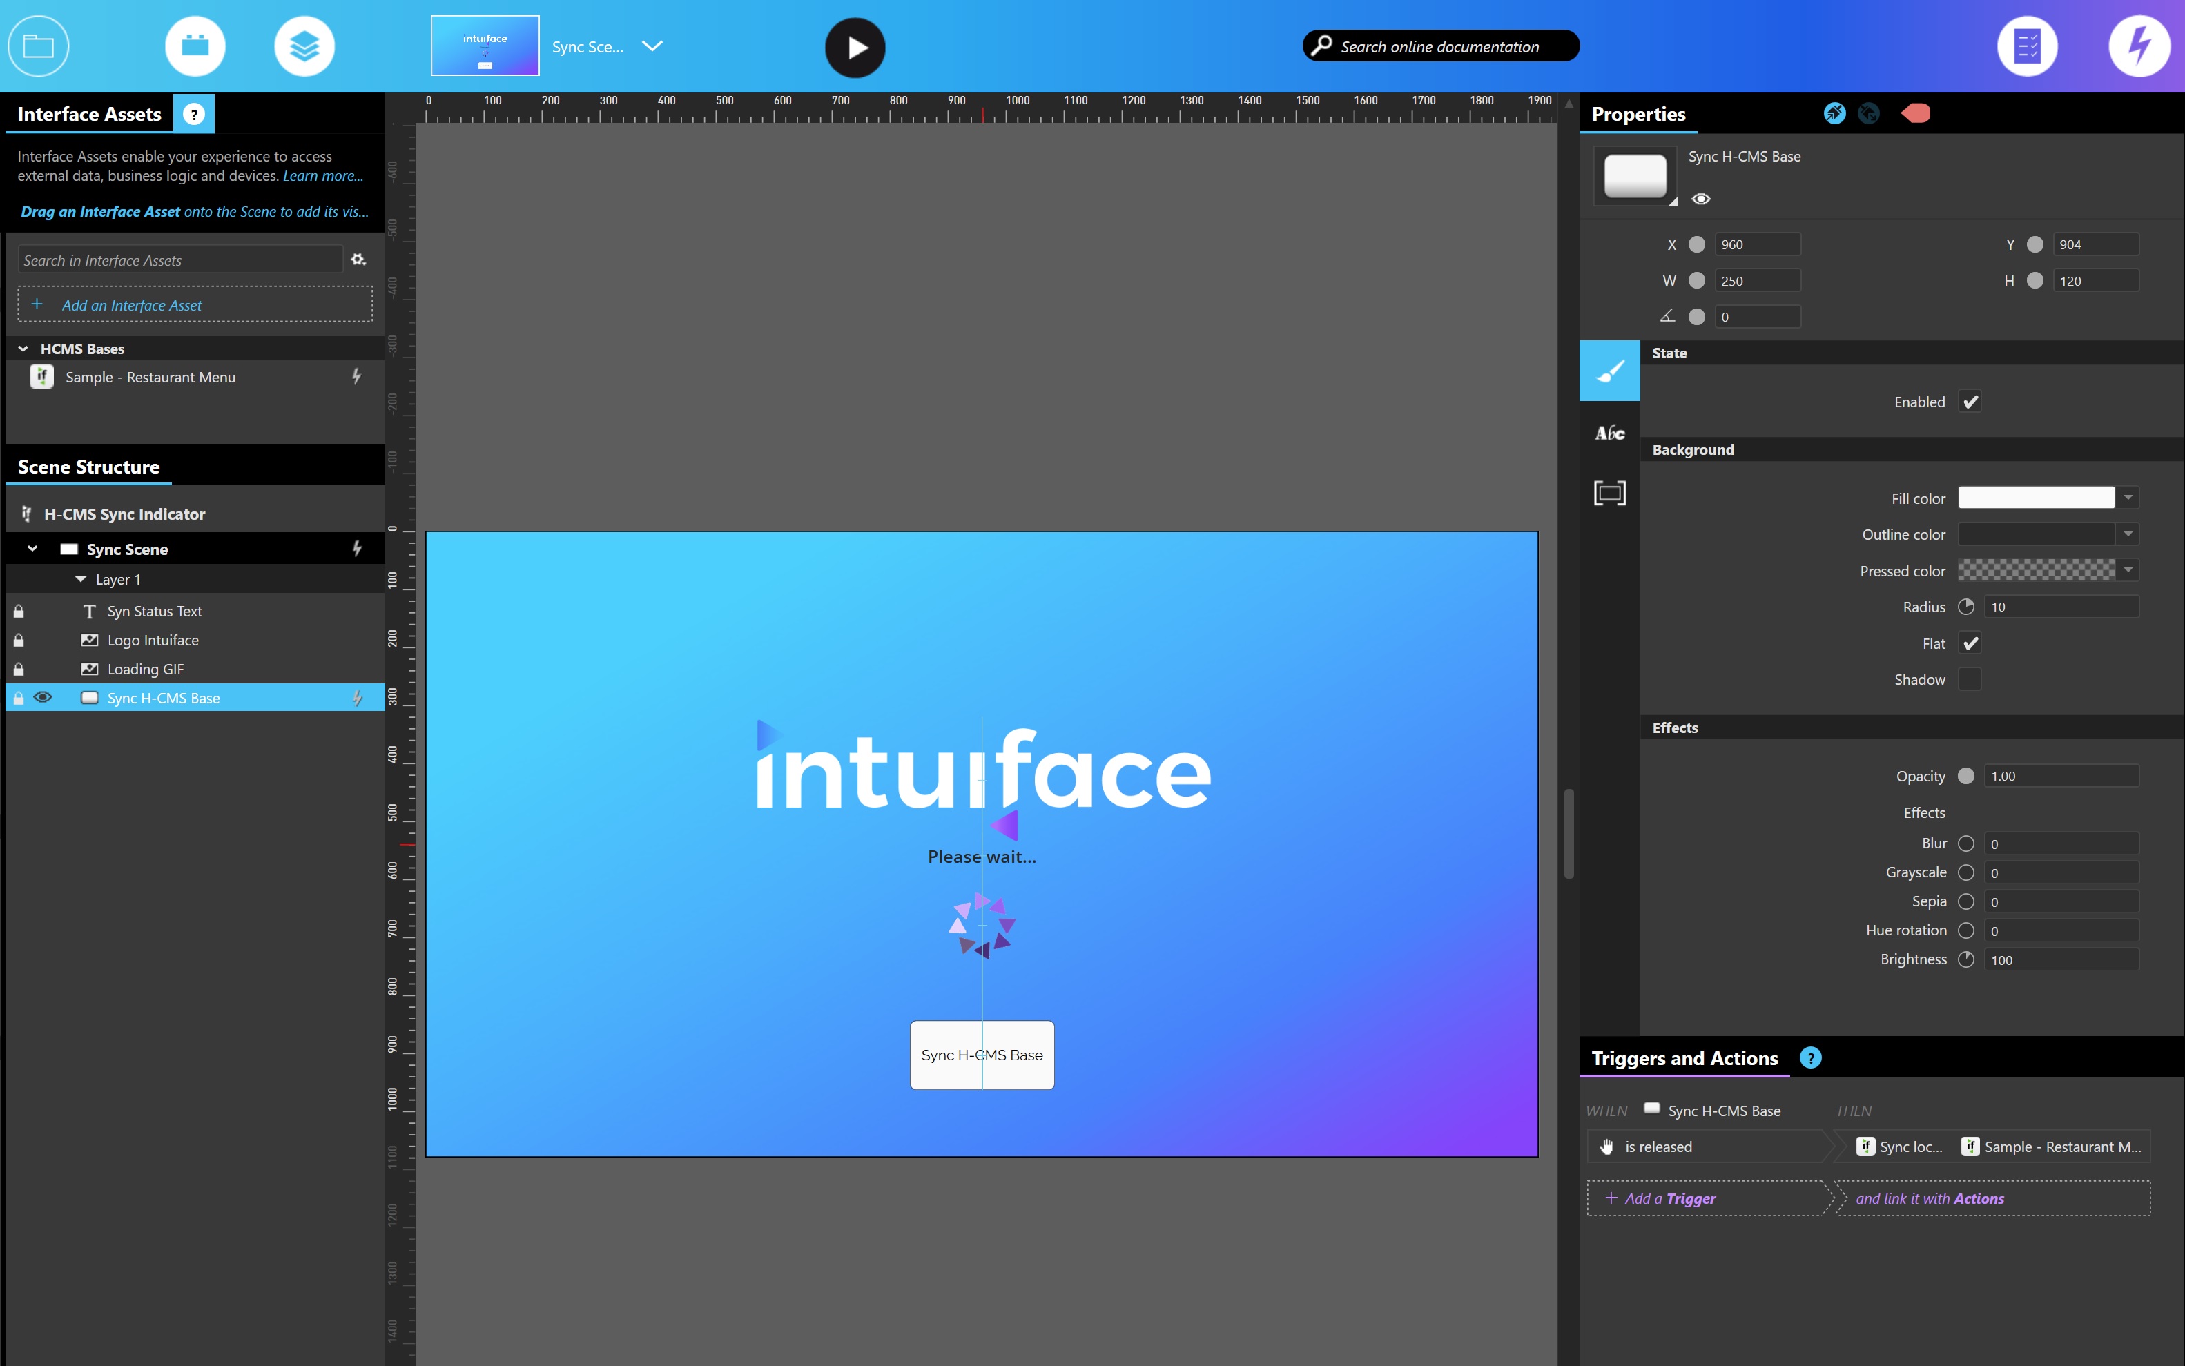Select the Triggers and Actions panel tab
The image size is (2185, 1366).
1684,1058
